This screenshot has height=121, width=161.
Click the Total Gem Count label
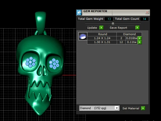tap(127, 19)
